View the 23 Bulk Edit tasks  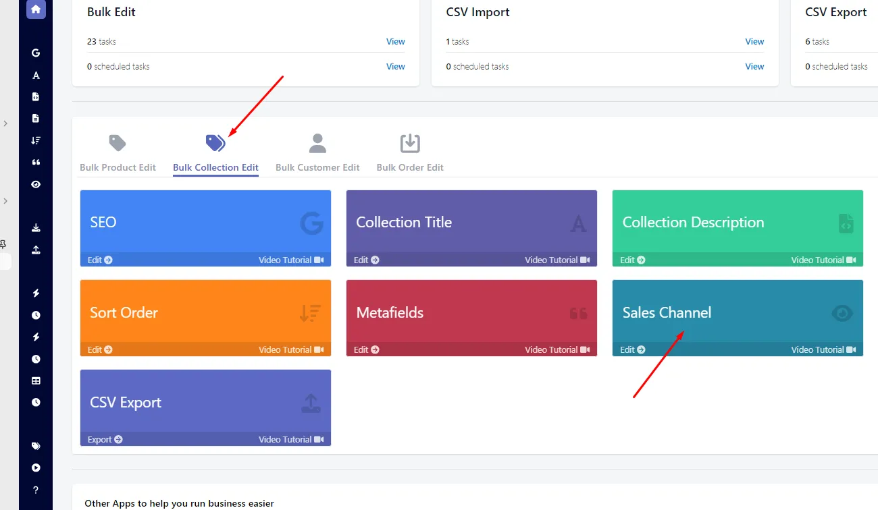(396, 42)
